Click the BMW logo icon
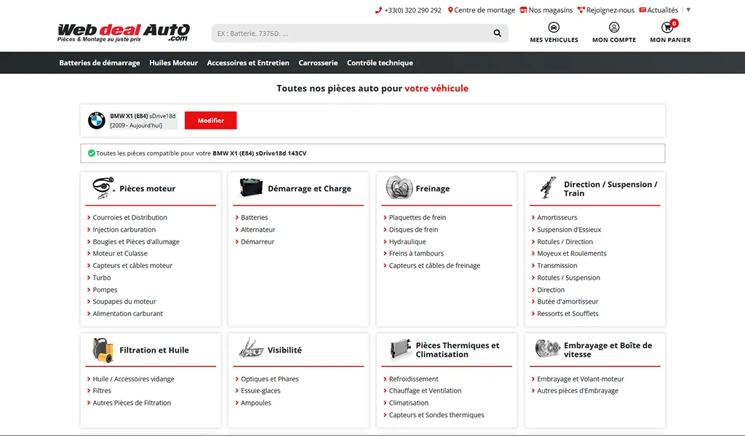Image resolution: width=745 pixels, height=436 pixels. click(x=97, y=121)
